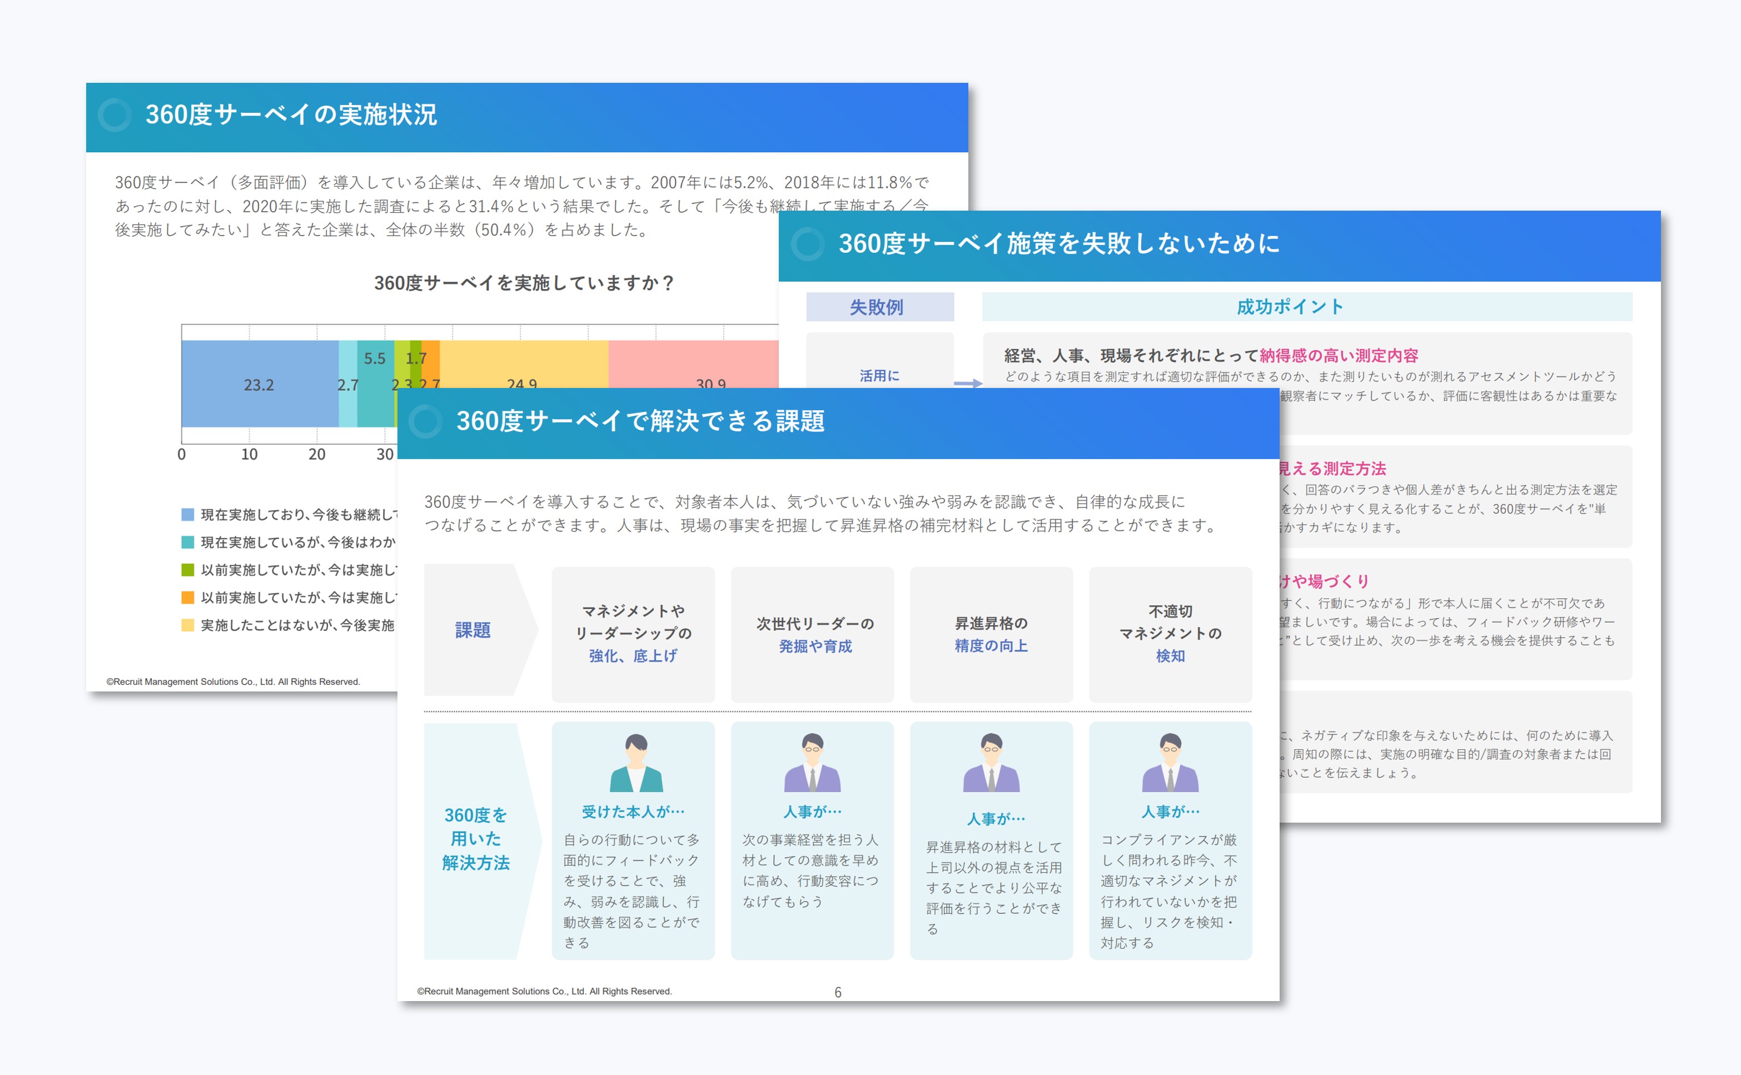Image resolution: width=1741 pixels, height=1075 pixels.
Task: Click the blue arrow next to 活用に
Action: coord(968,383)
